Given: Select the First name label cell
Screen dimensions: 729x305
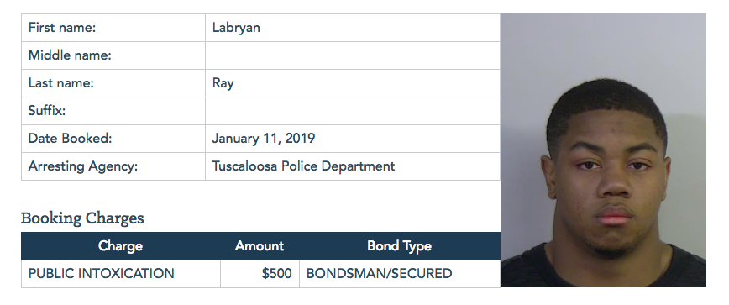Looking at the screenshot, I should 113,28.
